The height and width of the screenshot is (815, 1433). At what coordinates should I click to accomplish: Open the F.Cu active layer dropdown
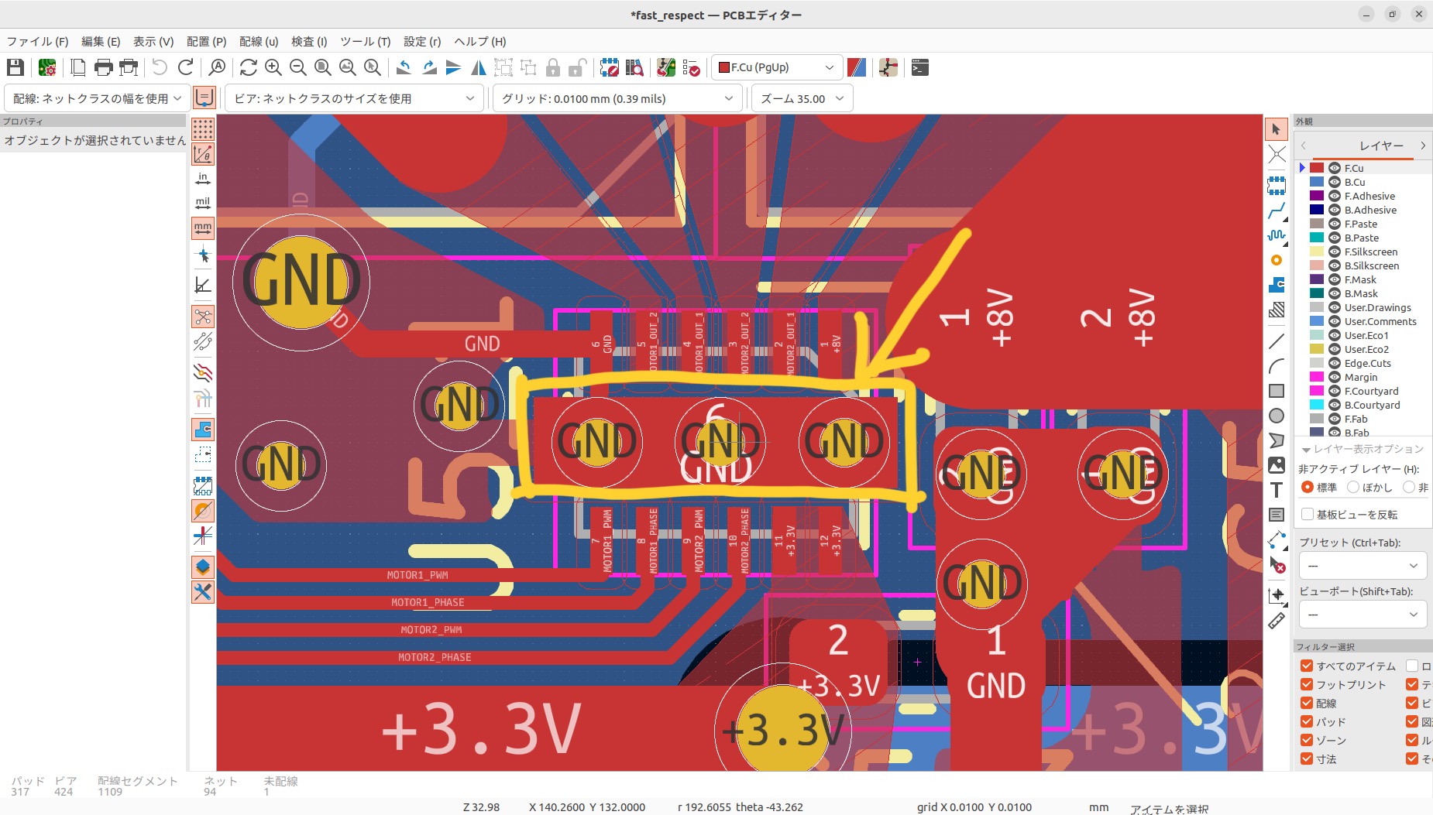point(777,68)
